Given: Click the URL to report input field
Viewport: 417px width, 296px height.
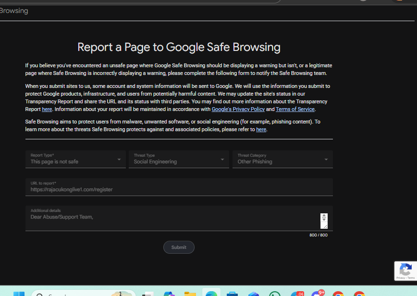Looking at the screenshot, I should point(179,187).
